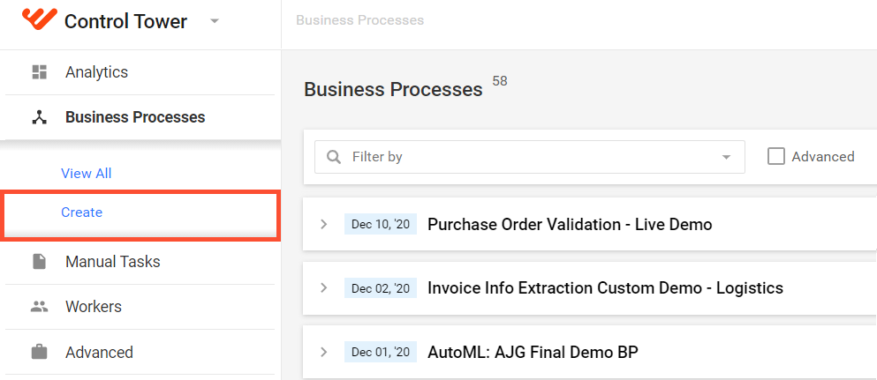Click the View All link
This screenshot has width=877, height=380.
(87, 174)
